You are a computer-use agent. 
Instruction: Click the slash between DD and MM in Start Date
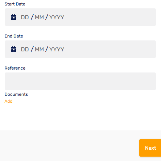32,17
